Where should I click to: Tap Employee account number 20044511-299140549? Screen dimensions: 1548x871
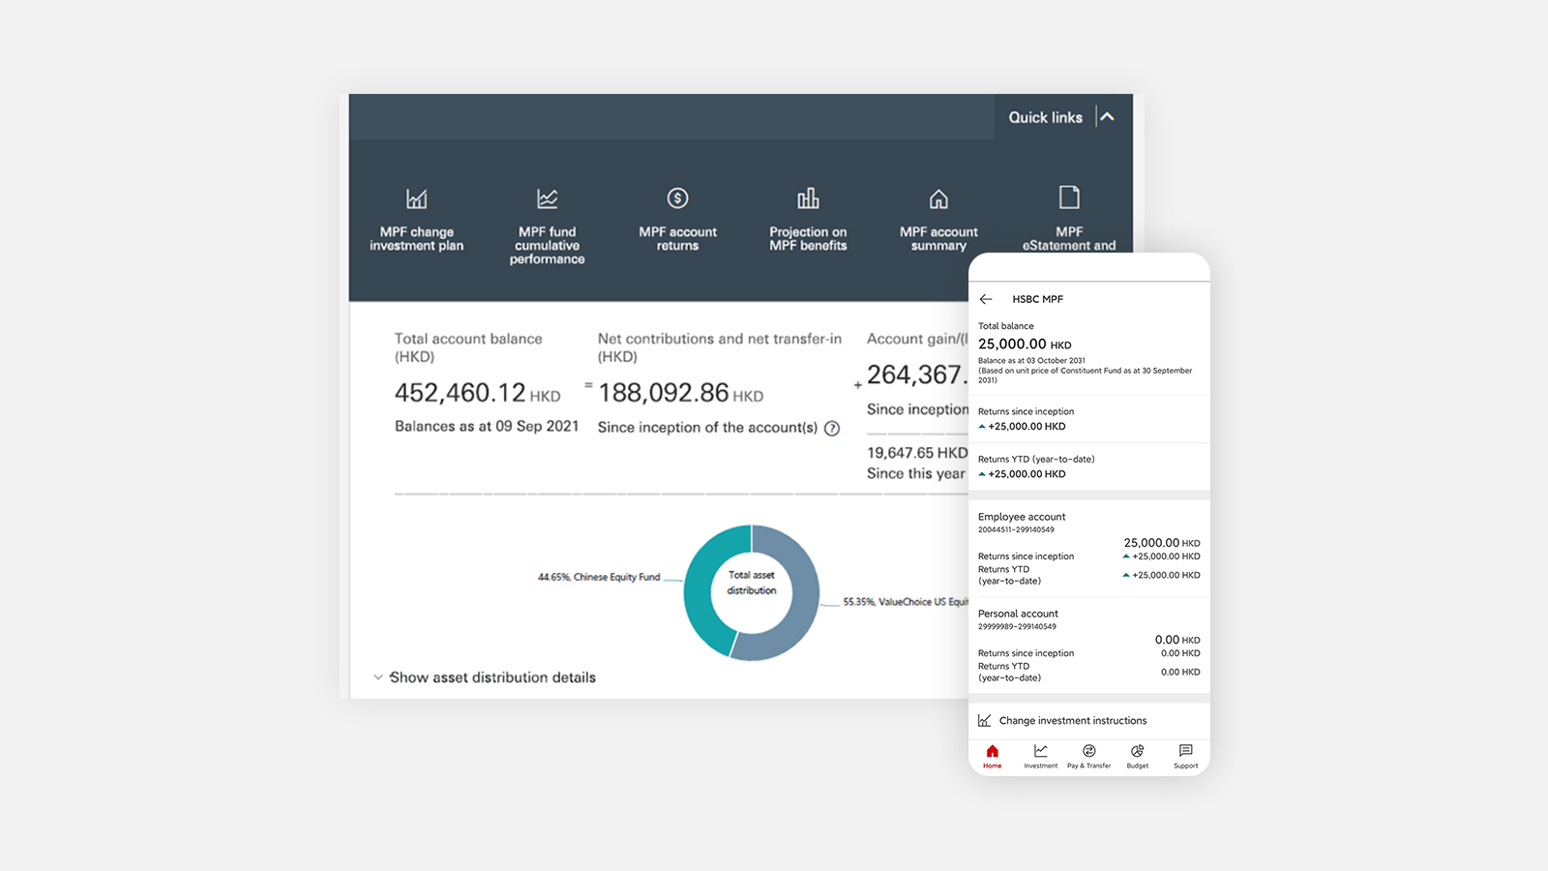pyautogui.click(x=1016, y=530)
